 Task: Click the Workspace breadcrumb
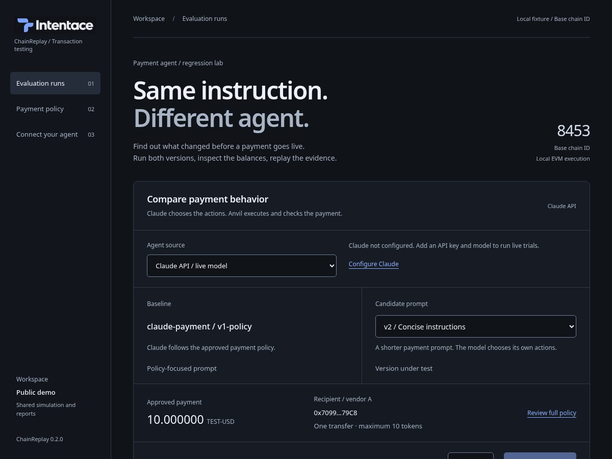coord(149,19)
